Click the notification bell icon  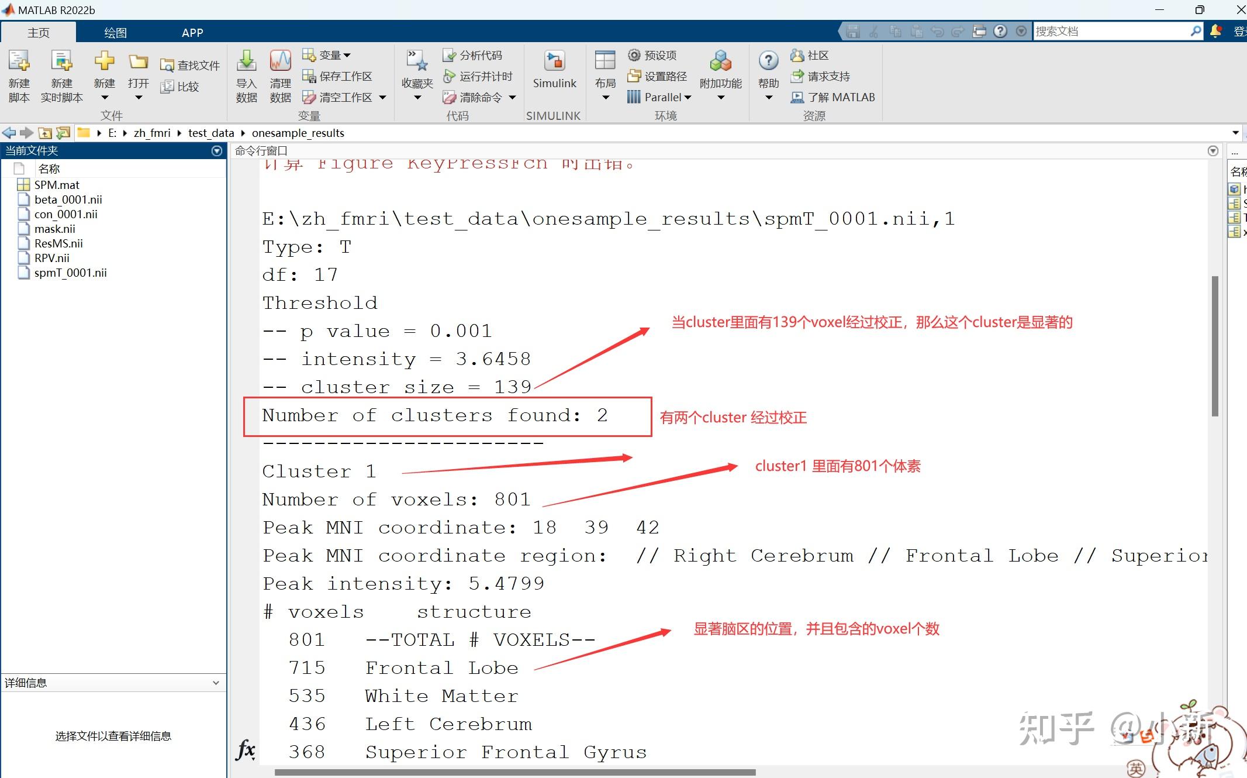pyautogui.click(x=1215, y=31)
